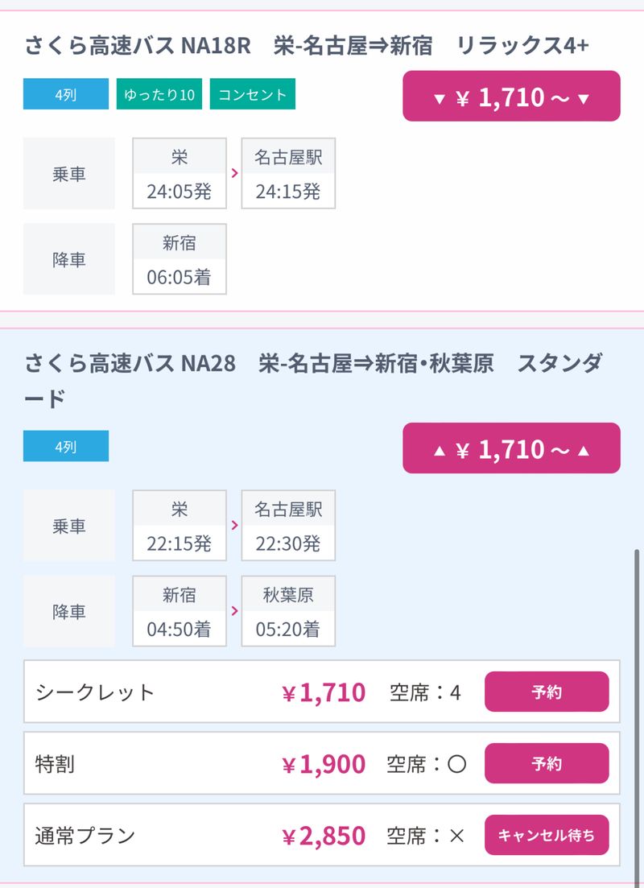The image size is (644, 888).
Task: Select 新宿 04:50着 drop-off stop
Action: 179,611
